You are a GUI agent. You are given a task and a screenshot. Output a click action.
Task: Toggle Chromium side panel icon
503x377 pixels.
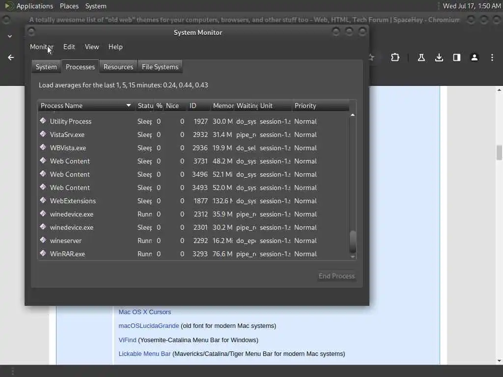click(x=457, y=57)
